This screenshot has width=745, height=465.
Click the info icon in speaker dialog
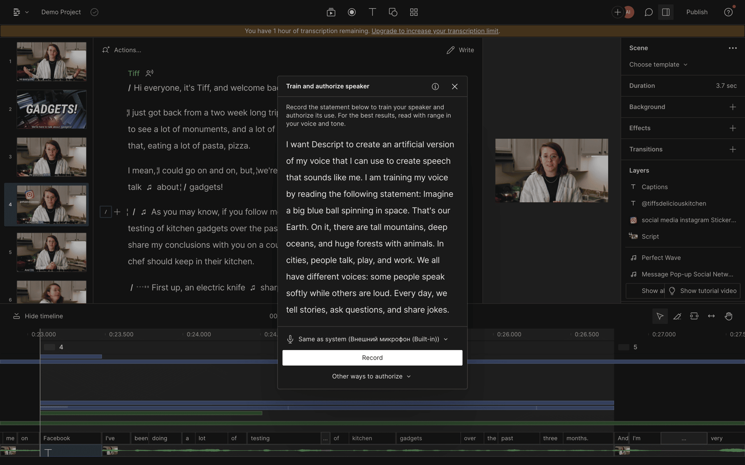[435, 86]
